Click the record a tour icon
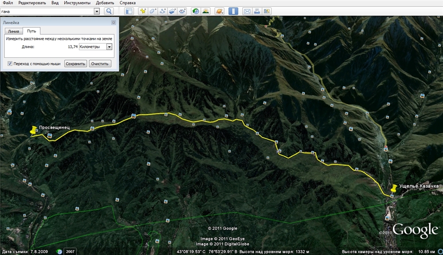 pos(182,11)
